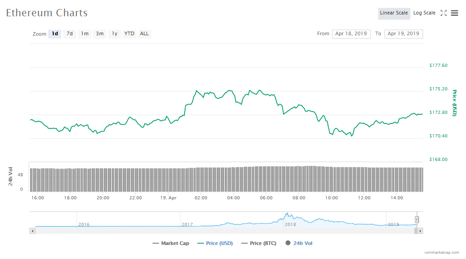Viewport: 466px width, 259px height.
Task: Open the chart hamburger menu
Action: (454, 13)
